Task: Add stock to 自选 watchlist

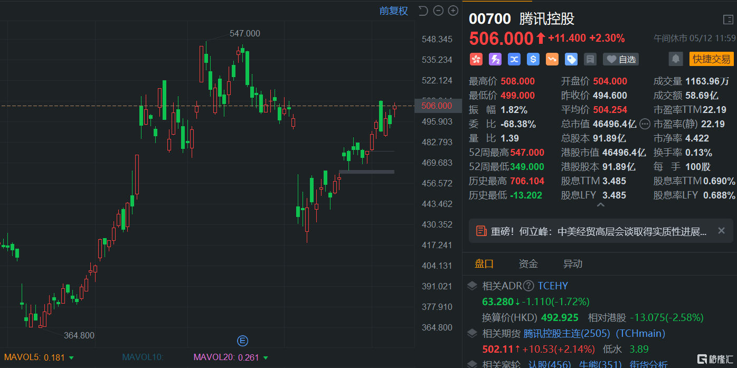Action: tap(621, 59)
